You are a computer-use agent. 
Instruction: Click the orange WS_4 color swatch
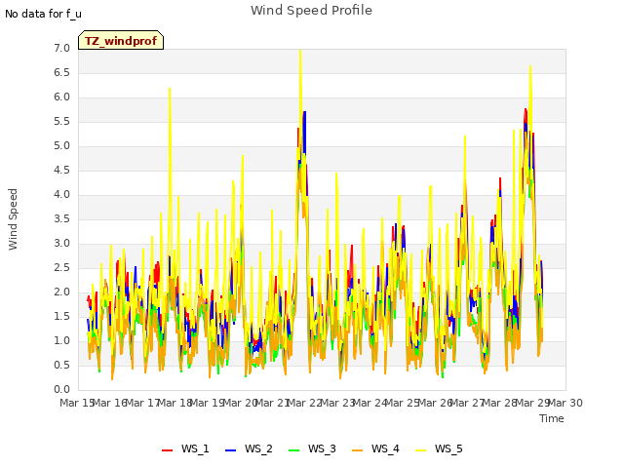pos(358,450)
